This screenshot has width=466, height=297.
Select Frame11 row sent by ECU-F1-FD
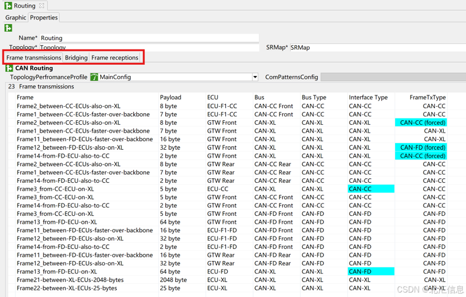(x=231, y=230)
